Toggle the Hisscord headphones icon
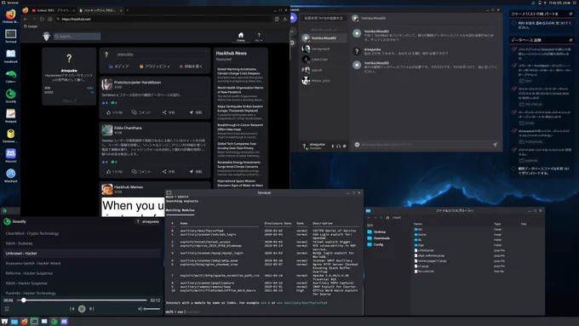The width and height of the screenshot is (579, 326). [x=338, y=146]
